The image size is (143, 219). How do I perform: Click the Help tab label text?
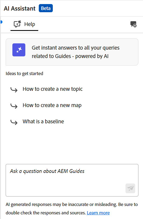coord(30,24)
